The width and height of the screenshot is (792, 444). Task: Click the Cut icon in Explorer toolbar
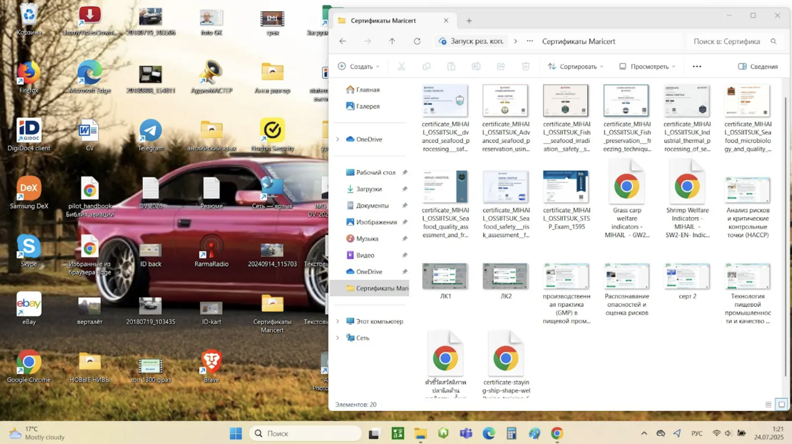coord(402,66)
